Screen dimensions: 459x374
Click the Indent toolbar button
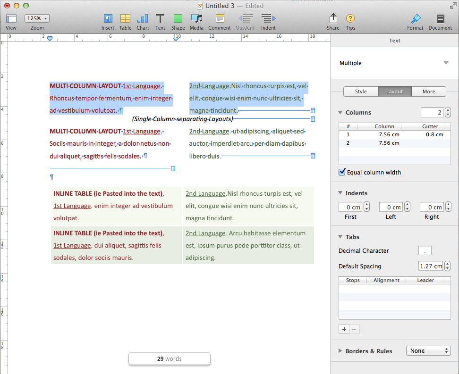[268, 19]
